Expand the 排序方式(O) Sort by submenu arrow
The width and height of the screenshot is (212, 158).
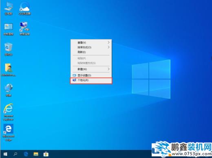tap(108, 47)
